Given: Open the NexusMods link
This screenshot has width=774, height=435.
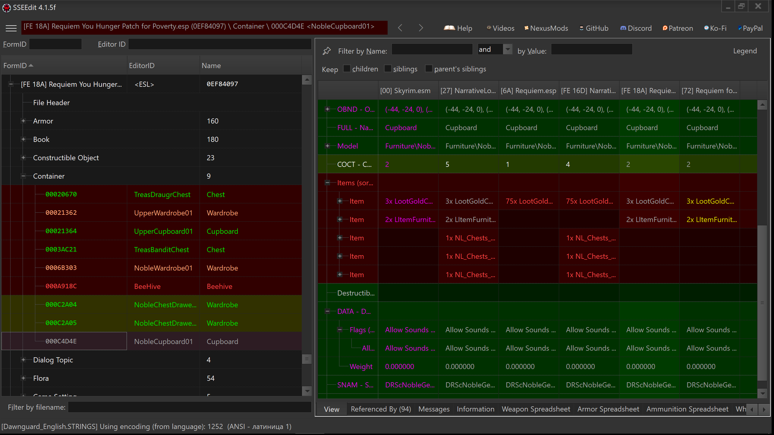Looking at the screenshot, I should [546, 28].
